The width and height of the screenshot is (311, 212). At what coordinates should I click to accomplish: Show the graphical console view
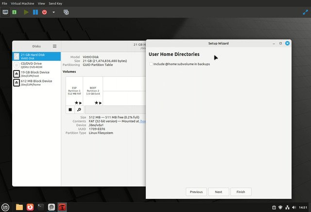coord(5,12)
